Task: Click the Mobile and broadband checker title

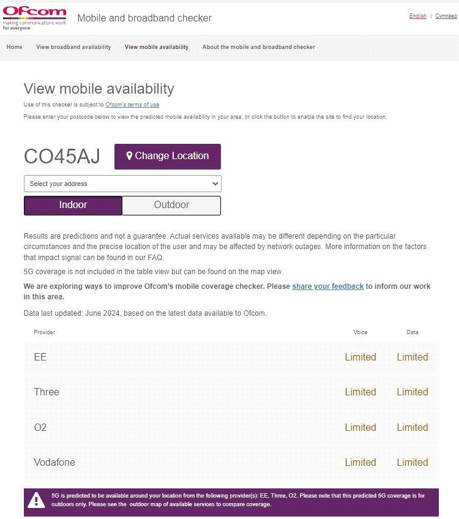Action: 144,18
